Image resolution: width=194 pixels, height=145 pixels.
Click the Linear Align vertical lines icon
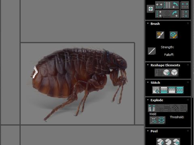167,5
